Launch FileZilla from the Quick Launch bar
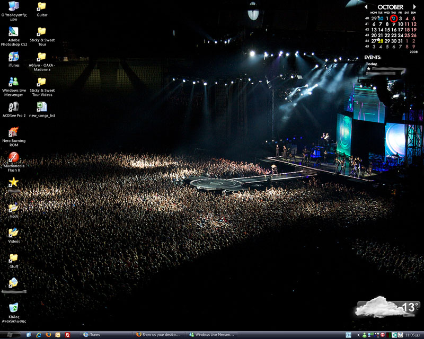The width and height of the screenshot is (424, 339). point(67,335)
